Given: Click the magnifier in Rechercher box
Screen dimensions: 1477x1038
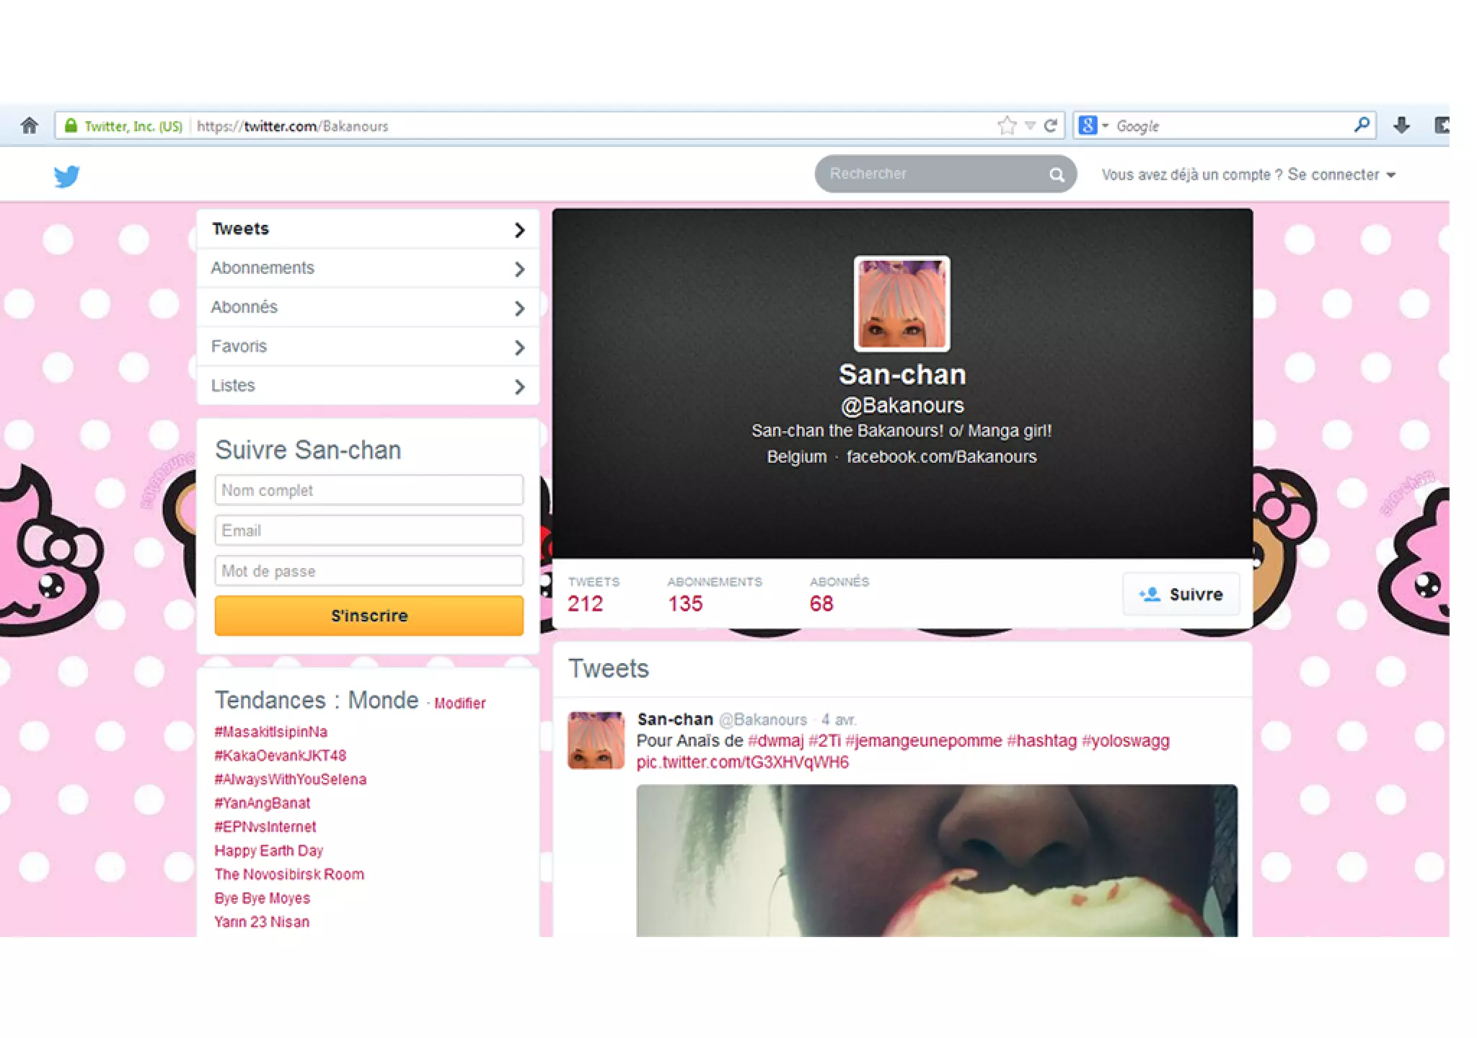Looking at the screenshot, I should point(1057,174).
